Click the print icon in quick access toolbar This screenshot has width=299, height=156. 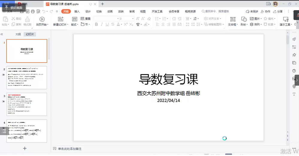pos(33,12)
